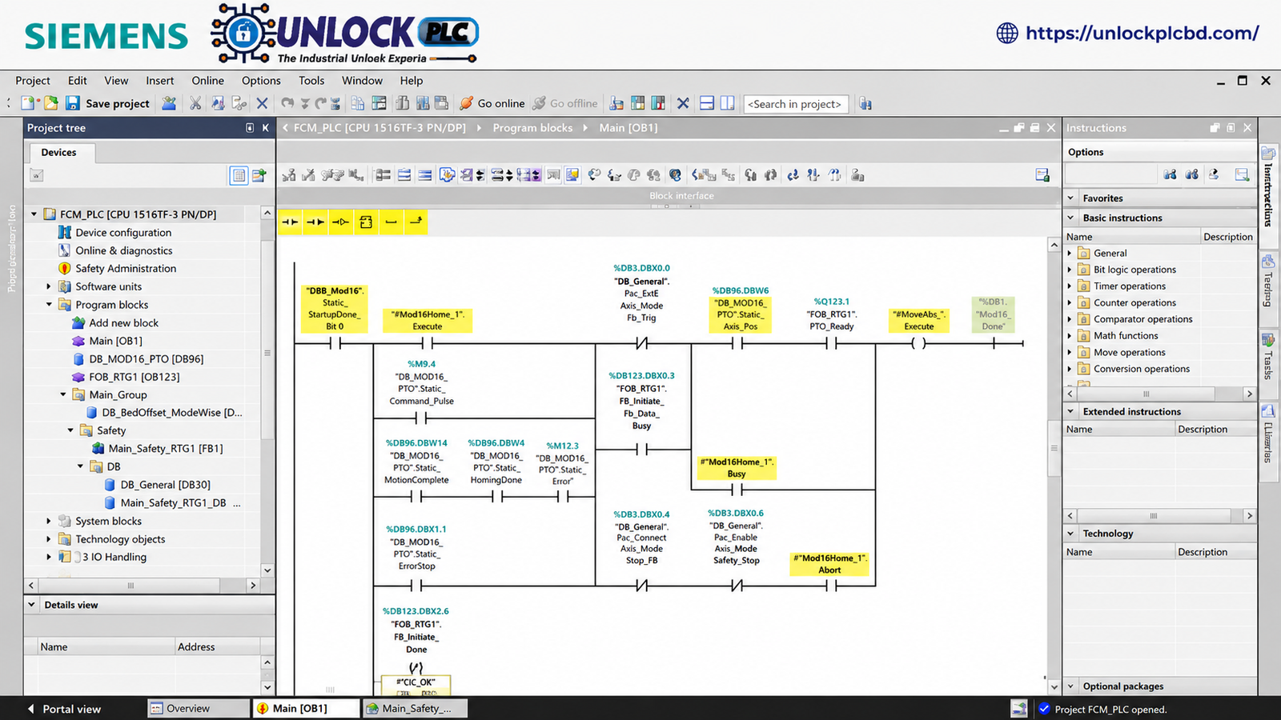The image size is (1281, 720).
Task: Click the Block interface bar
Action: pyautogui.click(x=669, y=195)
